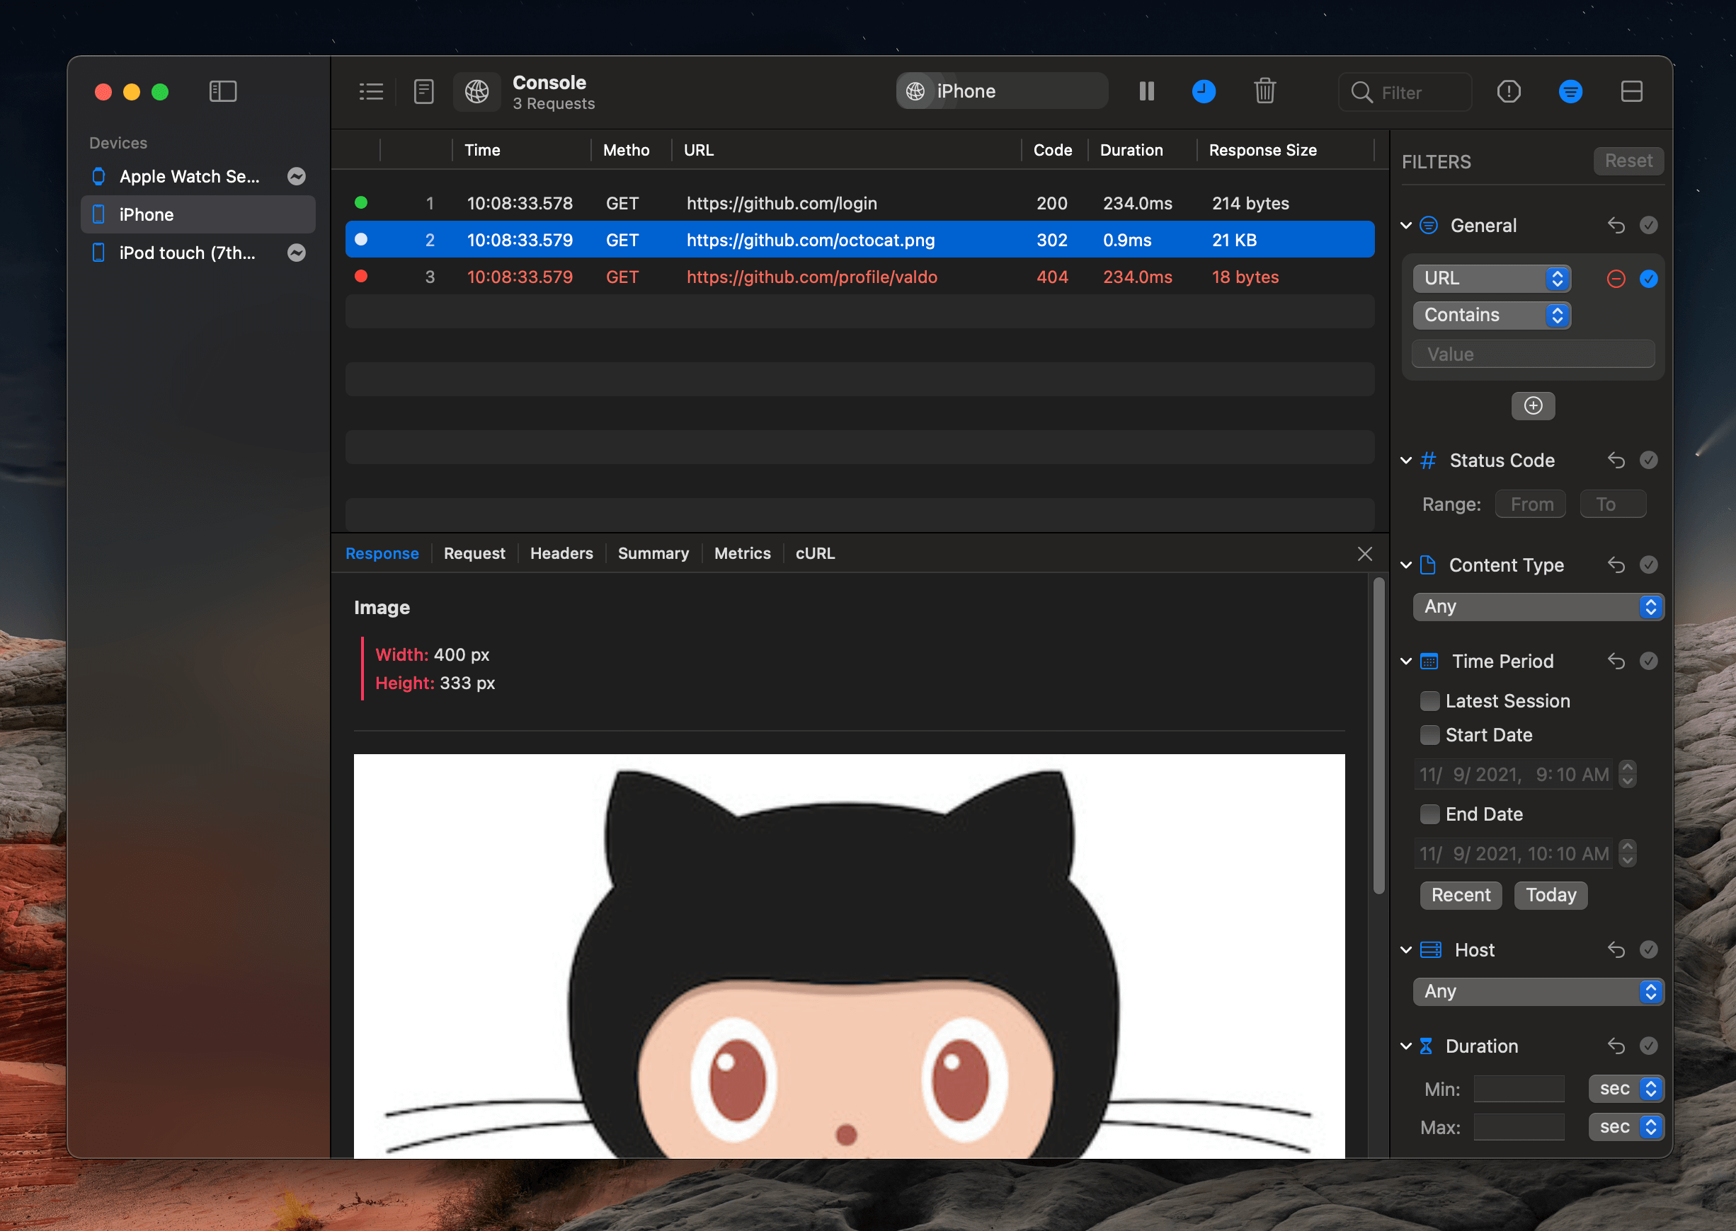
Task: Enable the Latest Session checkbox
Action: pos(1429,702)
